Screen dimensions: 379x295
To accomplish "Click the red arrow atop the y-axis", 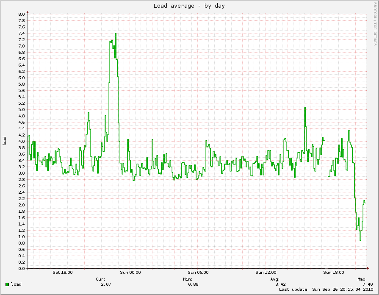I will pyautogui.click(x=28, y=12).
